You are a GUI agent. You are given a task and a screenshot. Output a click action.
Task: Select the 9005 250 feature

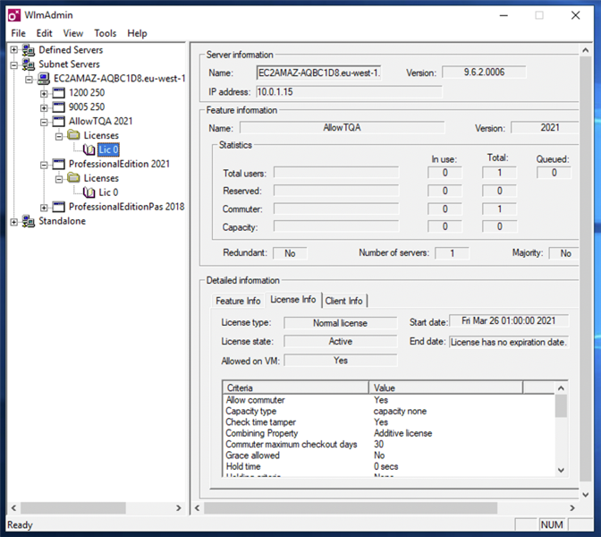point(87,107)
